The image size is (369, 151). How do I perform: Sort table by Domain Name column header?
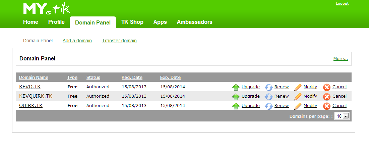point(34,78)
